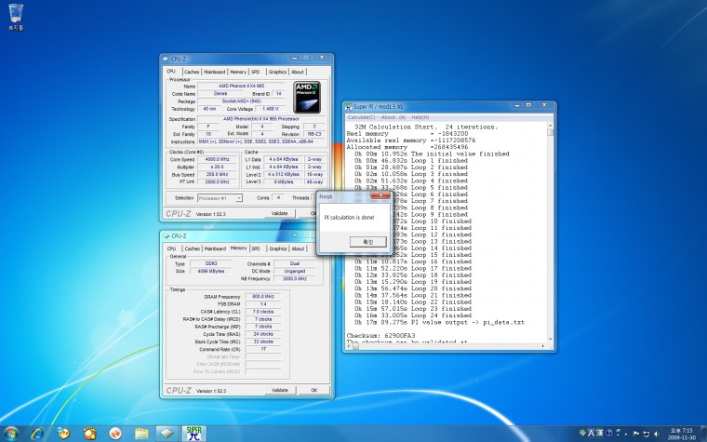Click the lower CPU-Z window title icon
Image resolution: width=707 pixels, height=442 pixels.
click(x=166, y=235)
